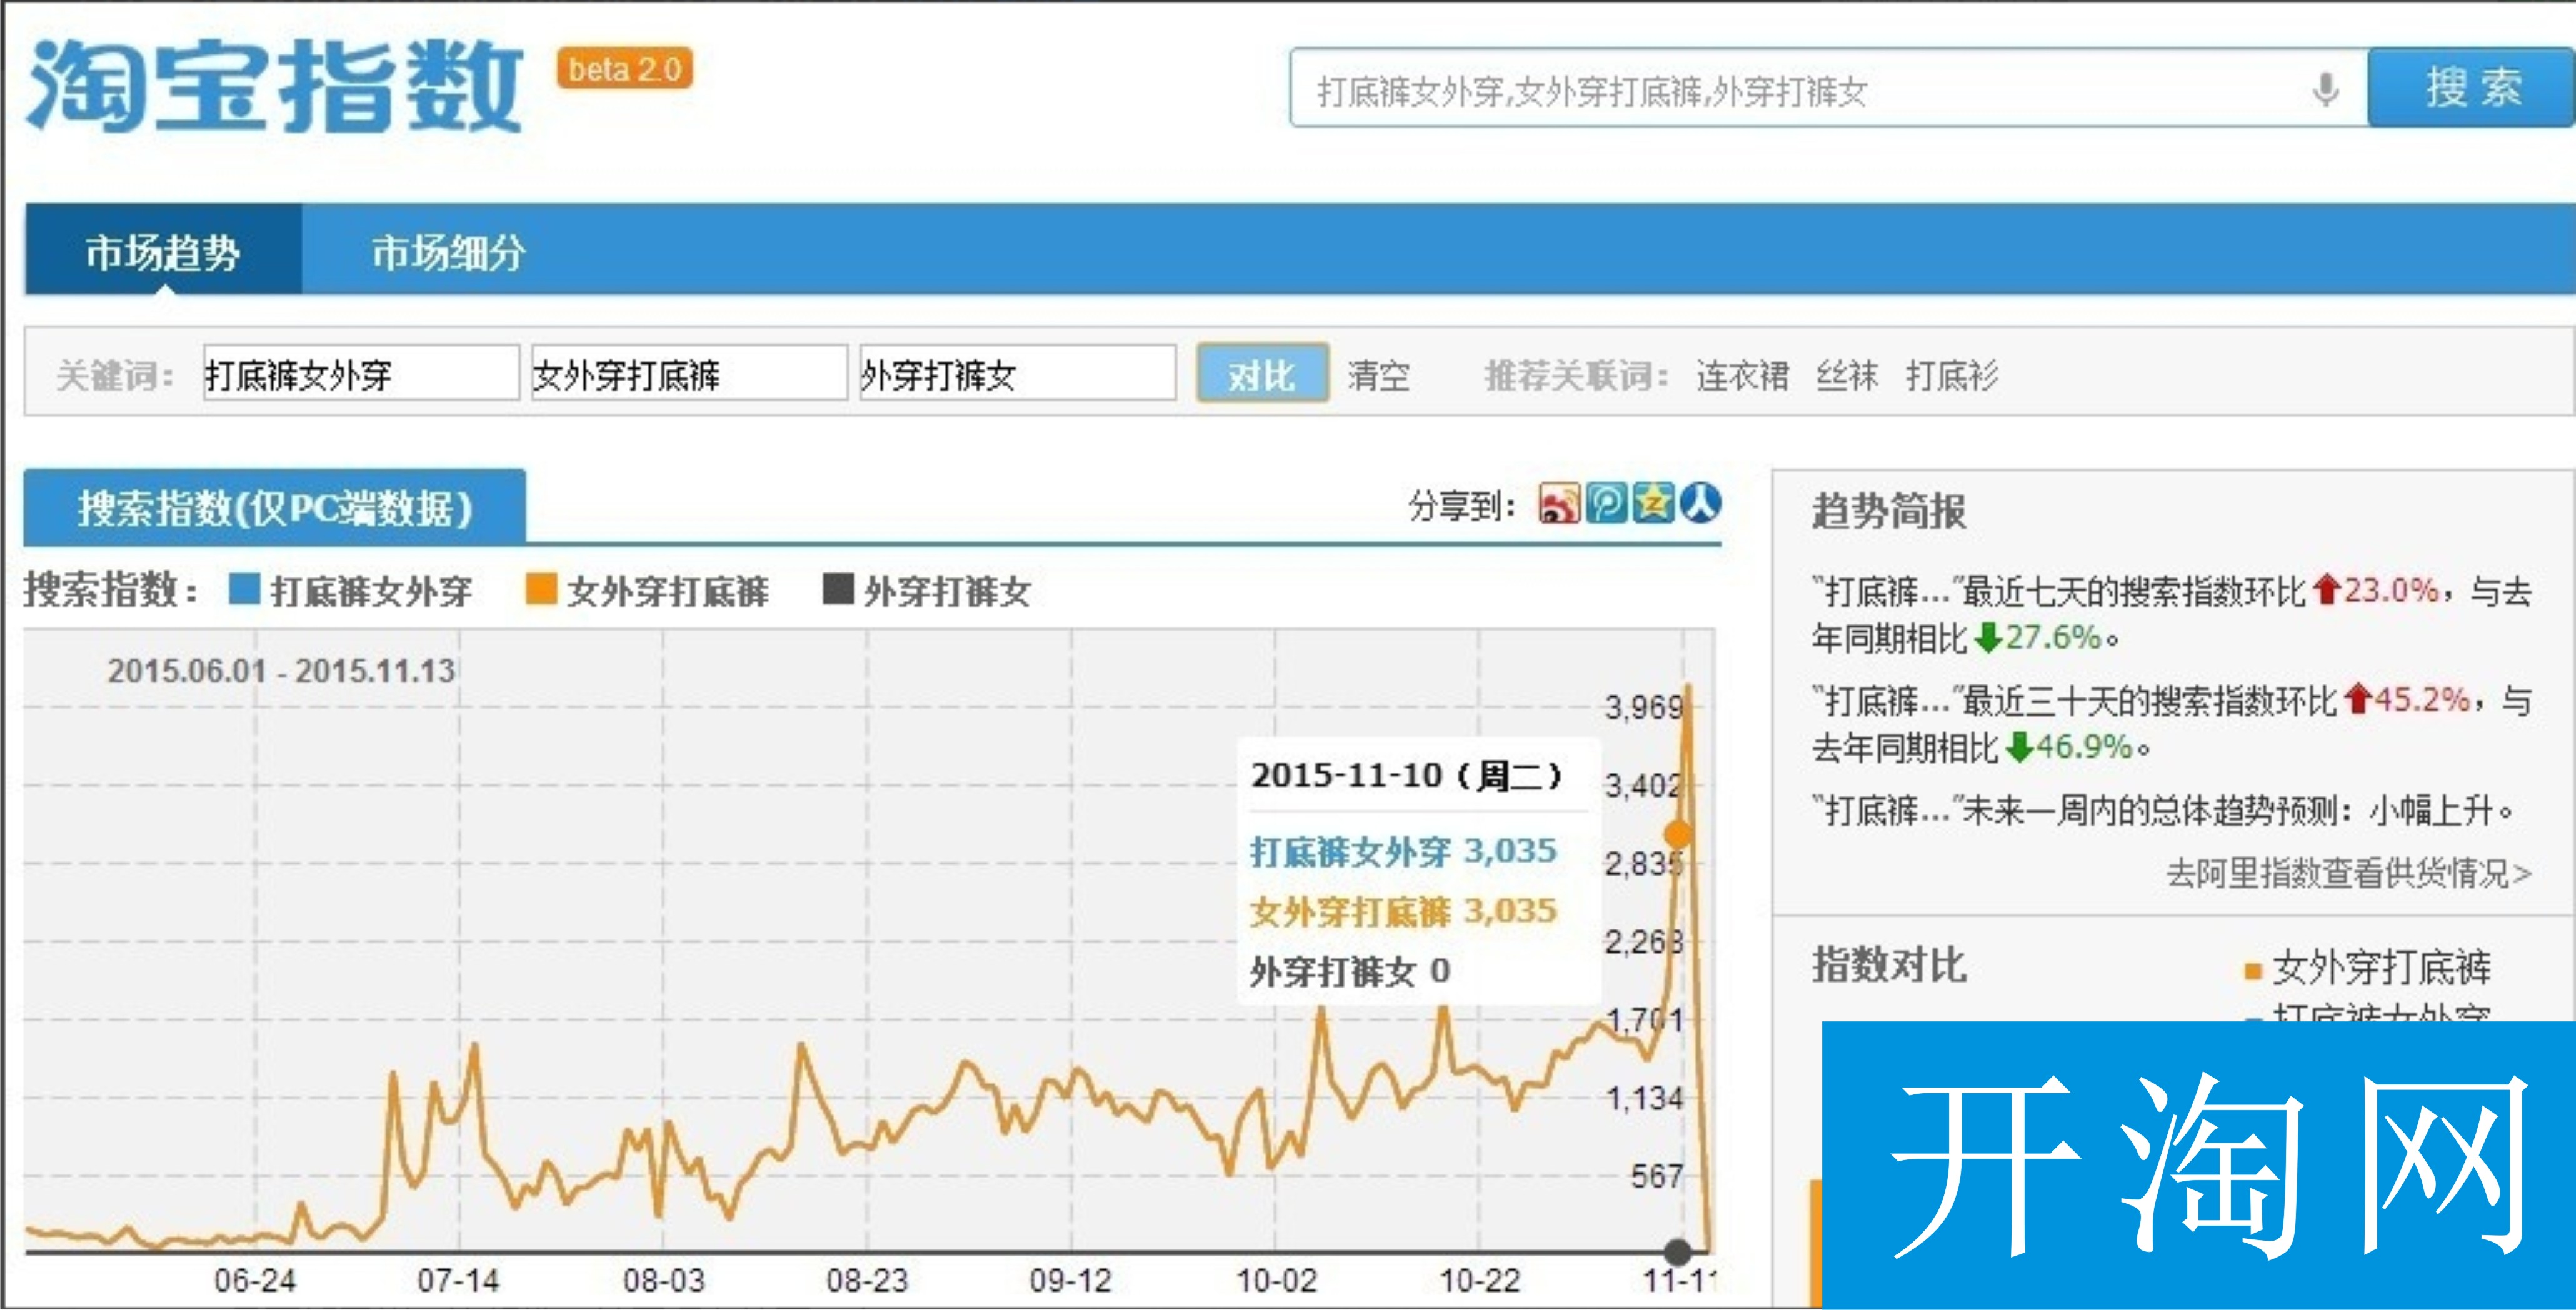
Task: Click the beta 2.0 badge
Action: (625, 69)
